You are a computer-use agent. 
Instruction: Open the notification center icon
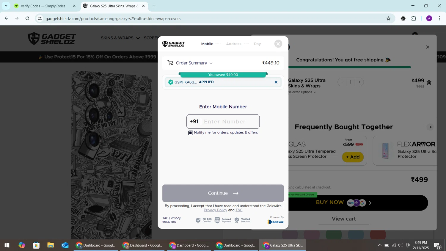click(437, 245)
